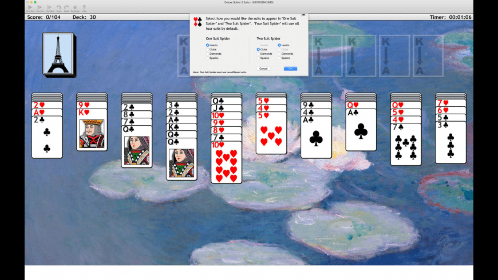Click the note about two different suits

[x=220, y=73]
